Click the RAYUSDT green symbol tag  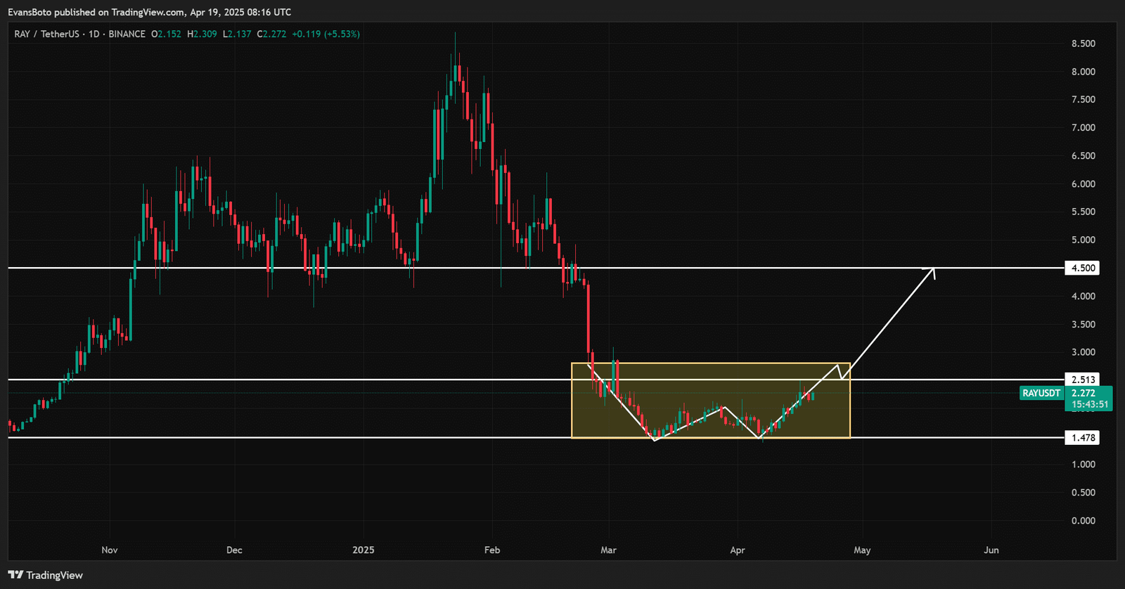(x=1041, y=393)
